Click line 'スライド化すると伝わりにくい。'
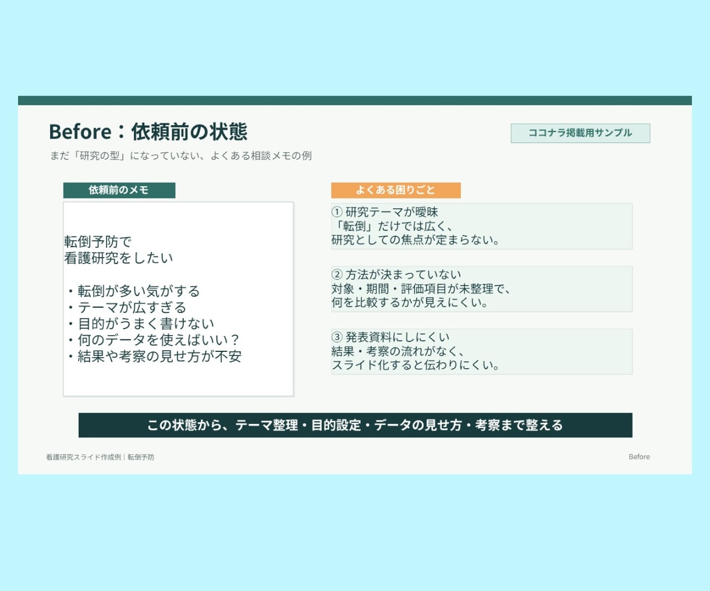710x591 pixels. pyautogui.click(x=416, y=365)
